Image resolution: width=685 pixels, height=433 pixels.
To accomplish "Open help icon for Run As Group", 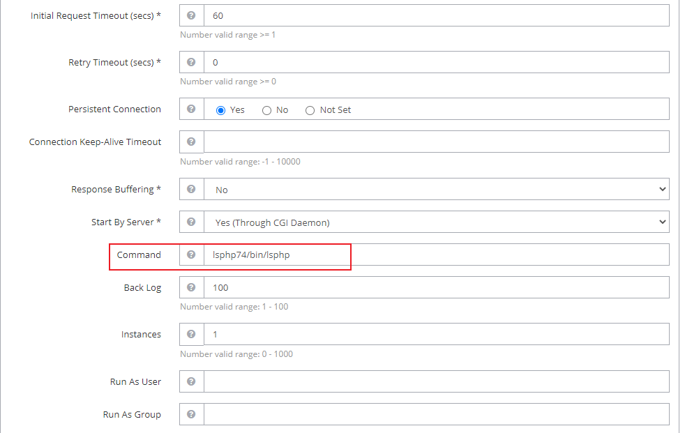I will (191, 414).
